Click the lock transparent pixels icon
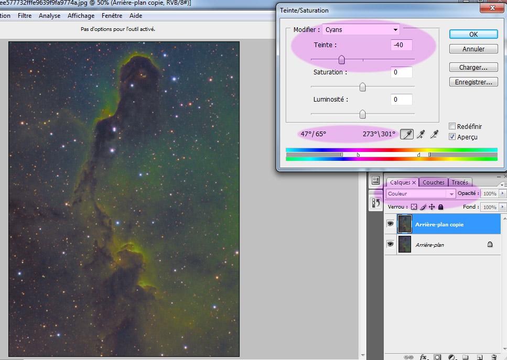The height and width of the screenshot is (360, 507). coord(414,207)
